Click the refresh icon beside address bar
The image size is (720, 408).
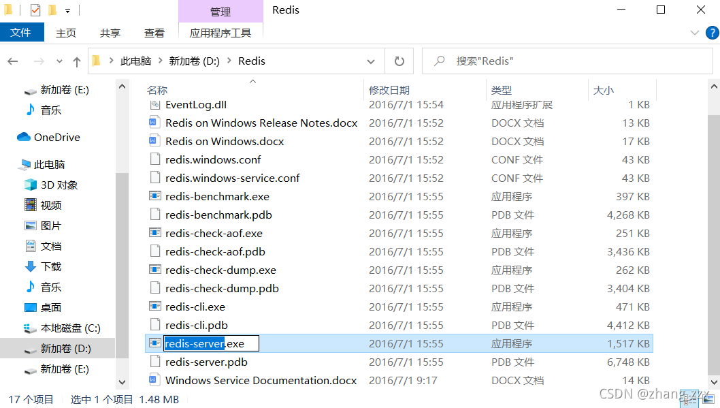coord(399,61)
